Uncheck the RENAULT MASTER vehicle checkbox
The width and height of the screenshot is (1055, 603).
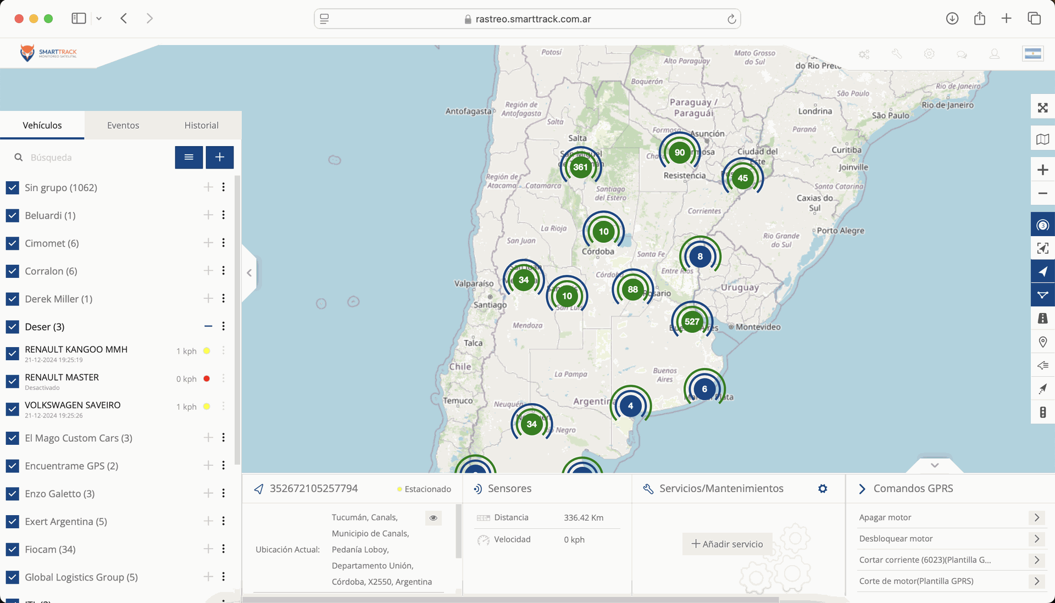pos(13,381)
